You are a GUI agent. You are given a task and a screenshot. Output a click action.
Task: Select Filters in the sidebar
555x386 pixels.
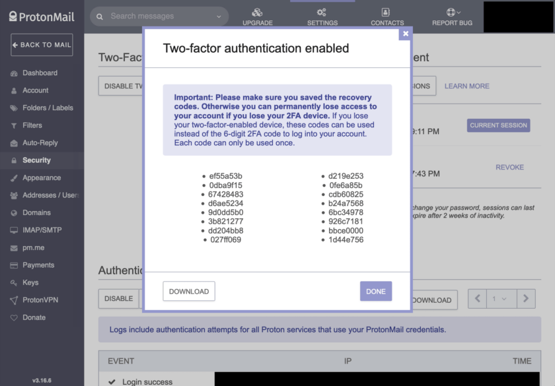click(x=32, y=125)
